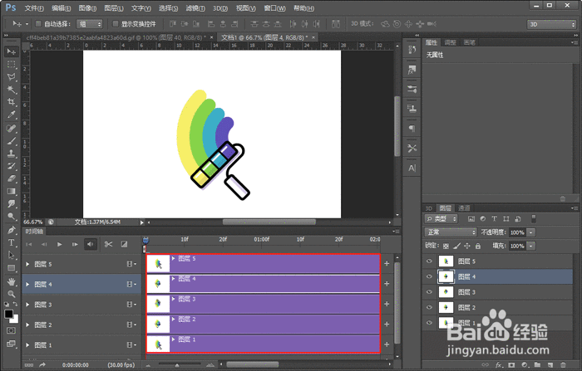Open the blend mode dropdown

451,232
